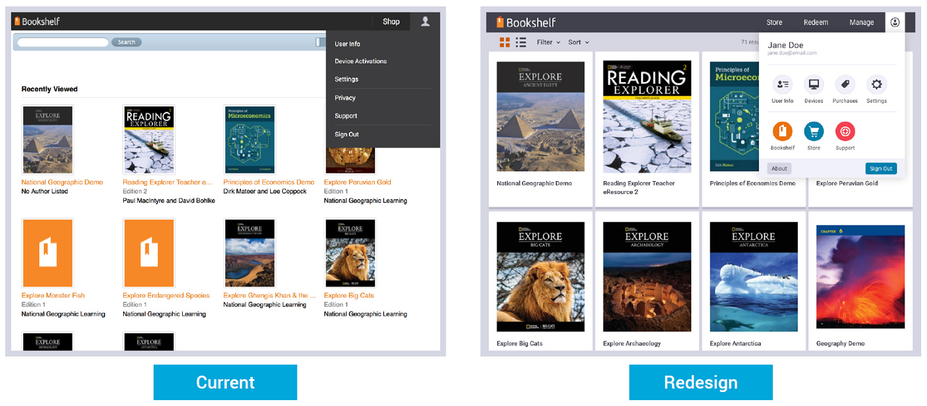
Task: Open Explore Antarctica cover in Redesign
Action: tap(754, 276)
